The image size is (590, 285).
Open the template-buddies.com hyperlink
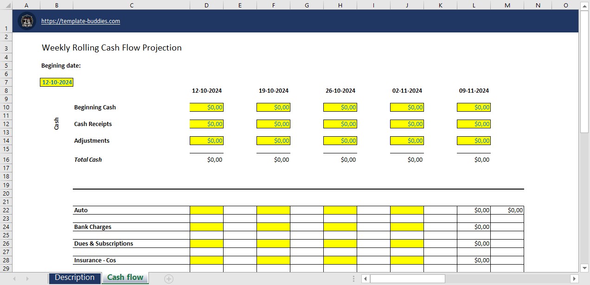(x=80, y=21)
